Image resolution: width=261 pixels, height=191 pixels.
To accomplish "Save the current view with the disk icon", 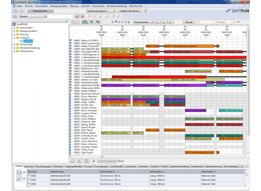I will click(157, 22).
